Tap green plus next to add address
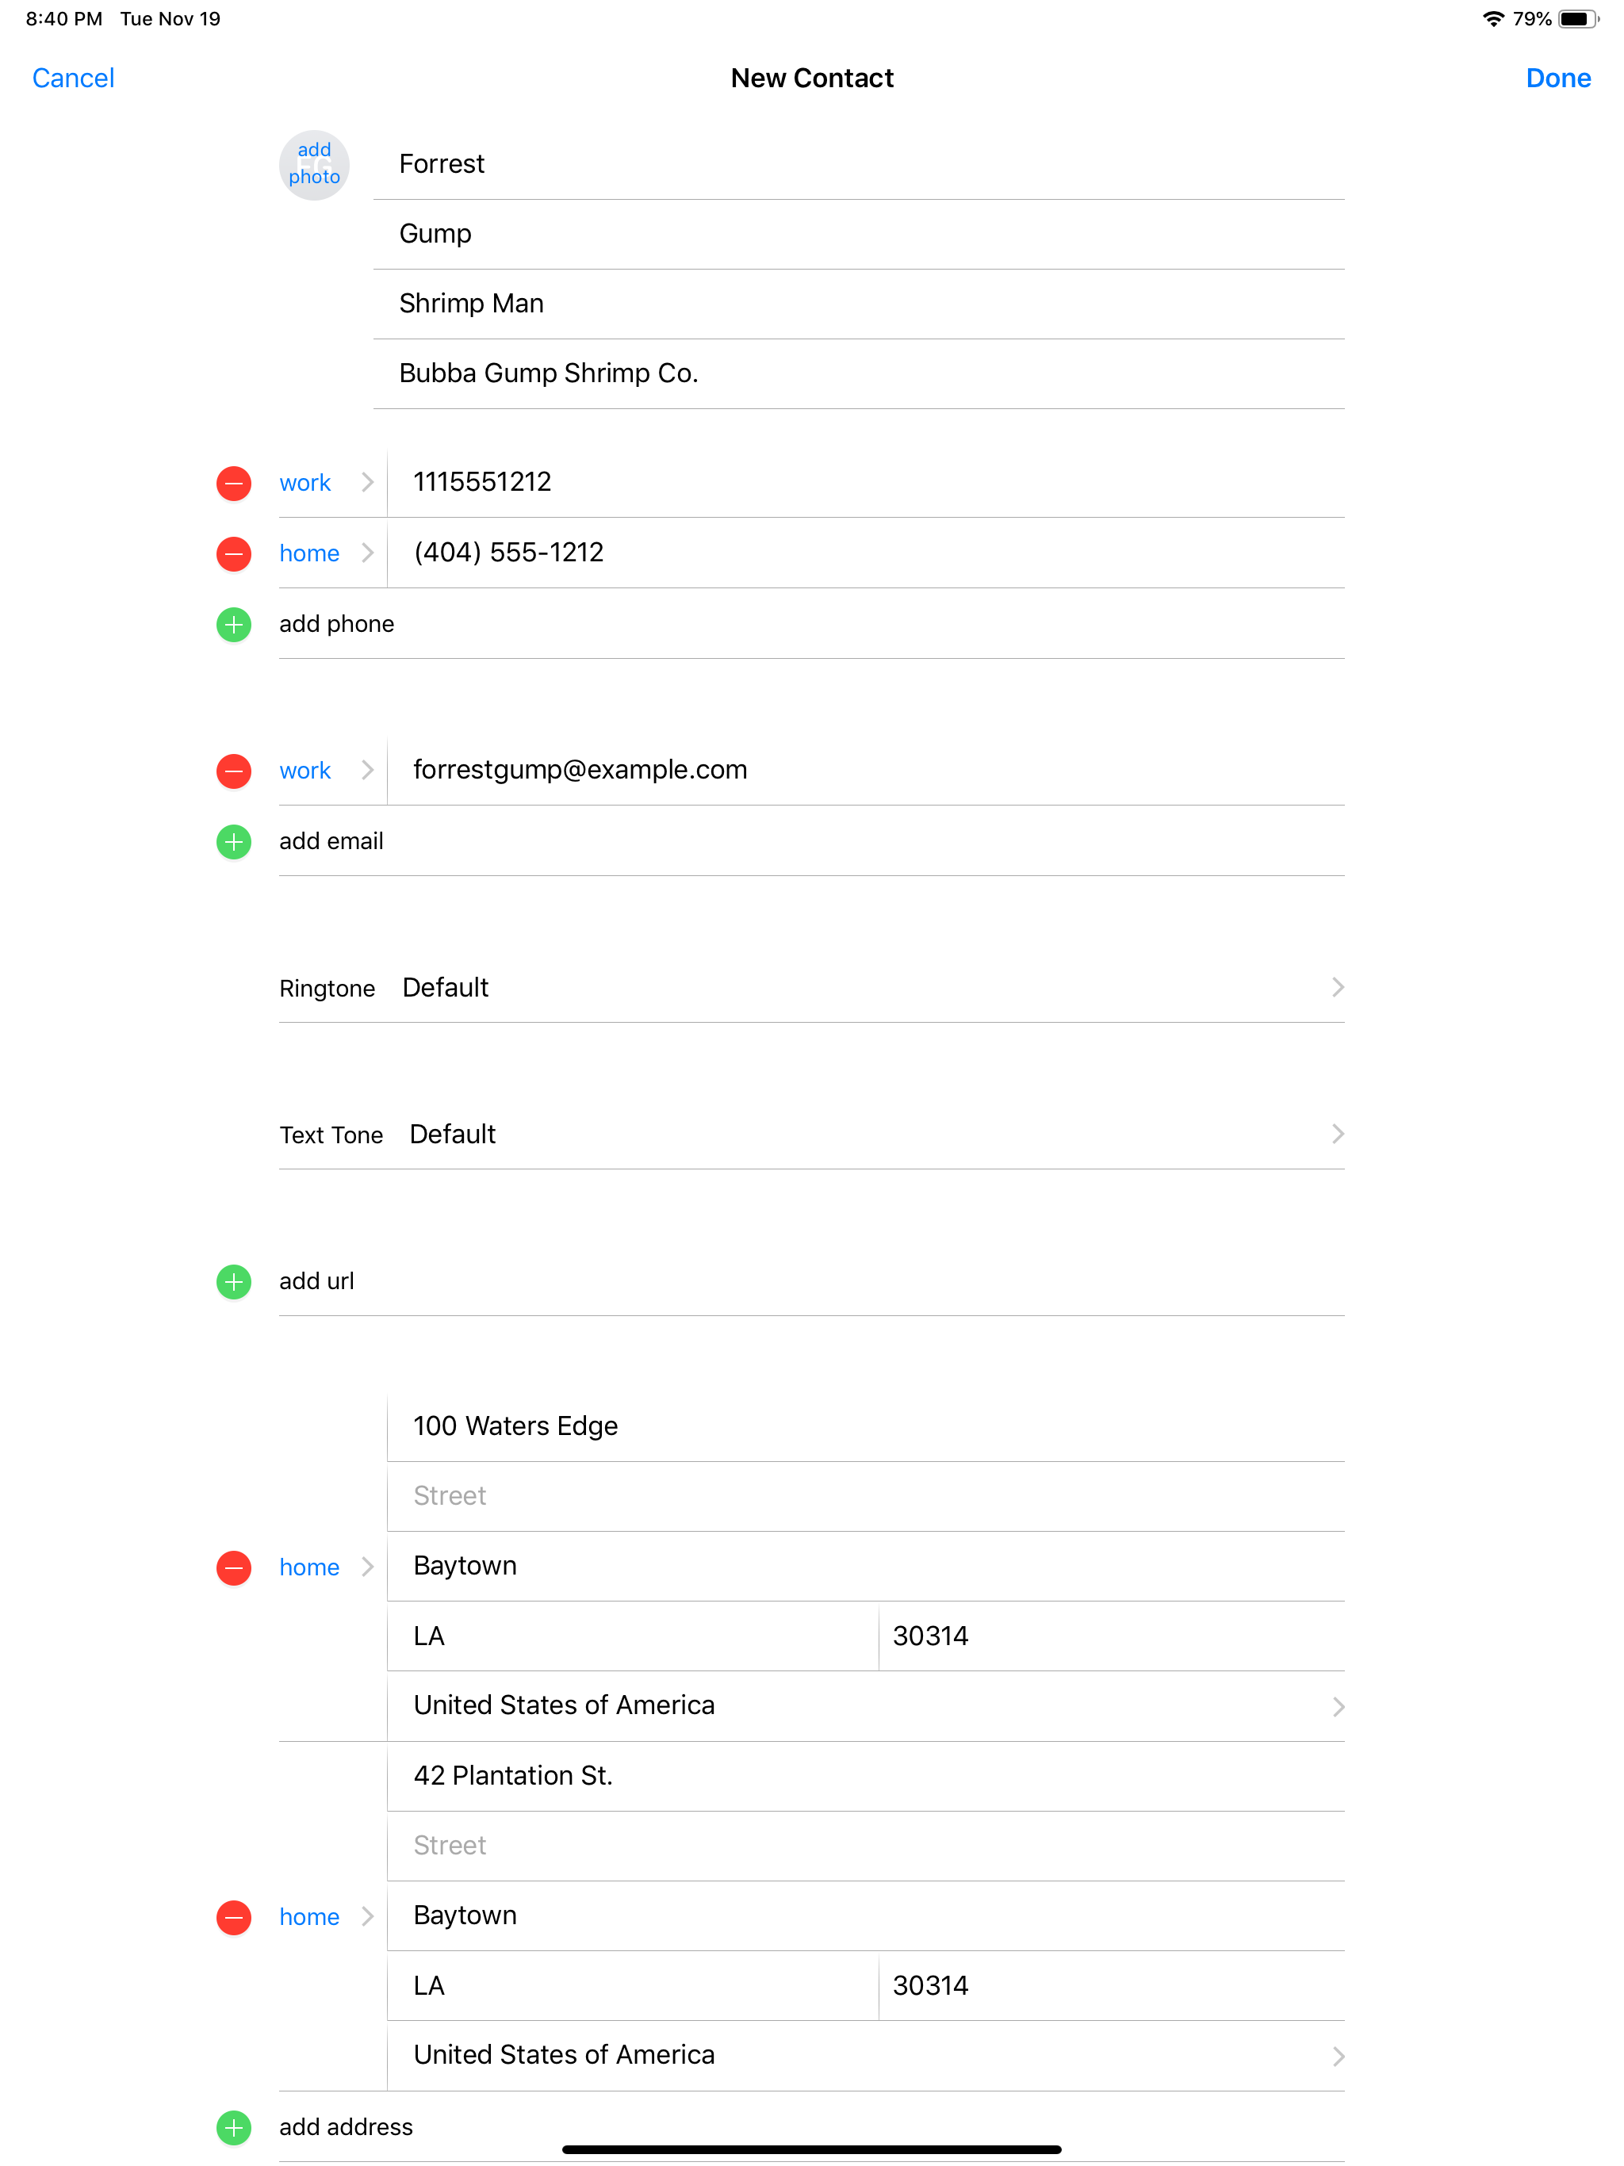The width and height of the screenshot is (1624, 2166). [x=233, y=2127]
